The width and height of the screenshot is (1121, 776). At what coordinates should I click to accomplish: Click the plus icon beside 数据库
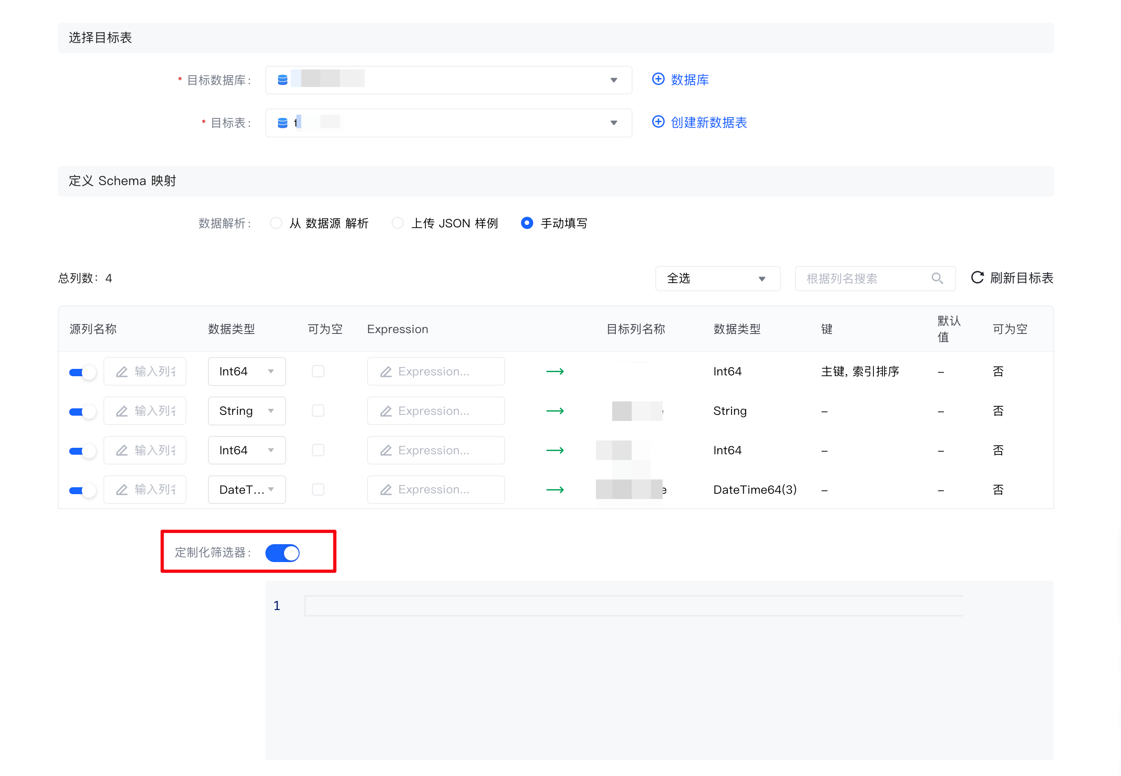658,79
